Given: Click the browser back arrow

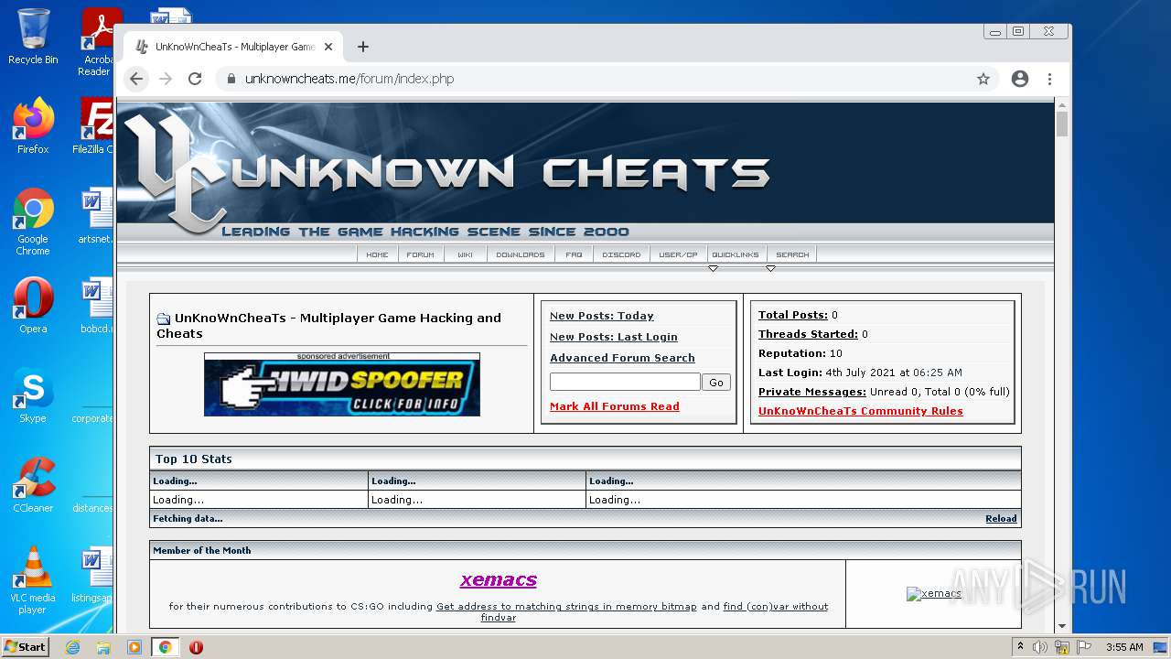Looking at the screenshot, I should point(136,79).
